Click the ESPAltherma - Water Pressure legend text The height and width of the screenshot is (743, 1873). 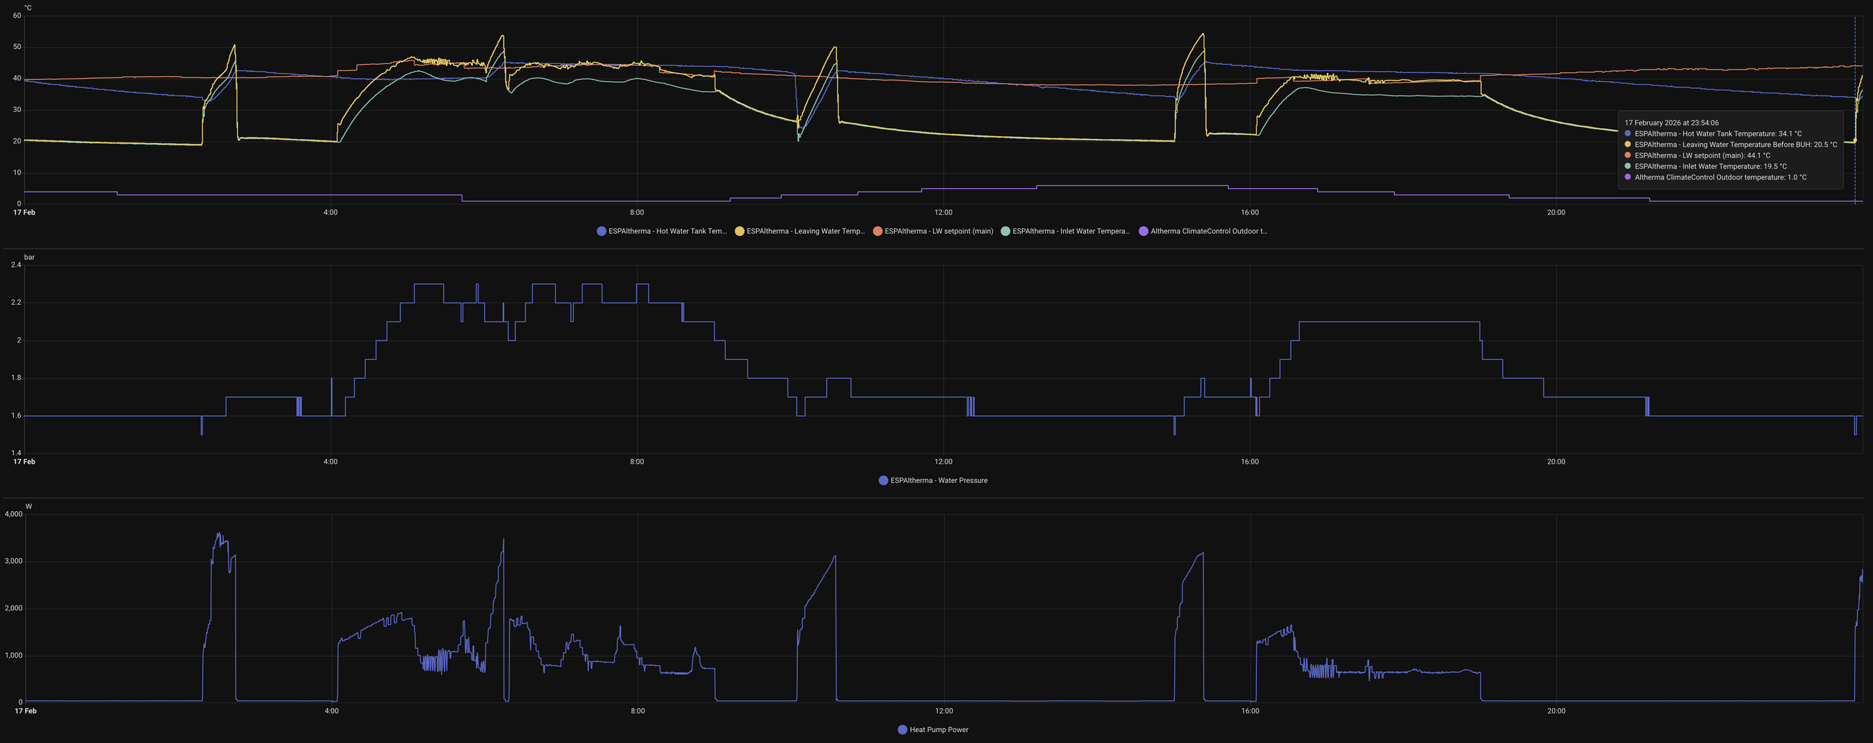point(939,480)
